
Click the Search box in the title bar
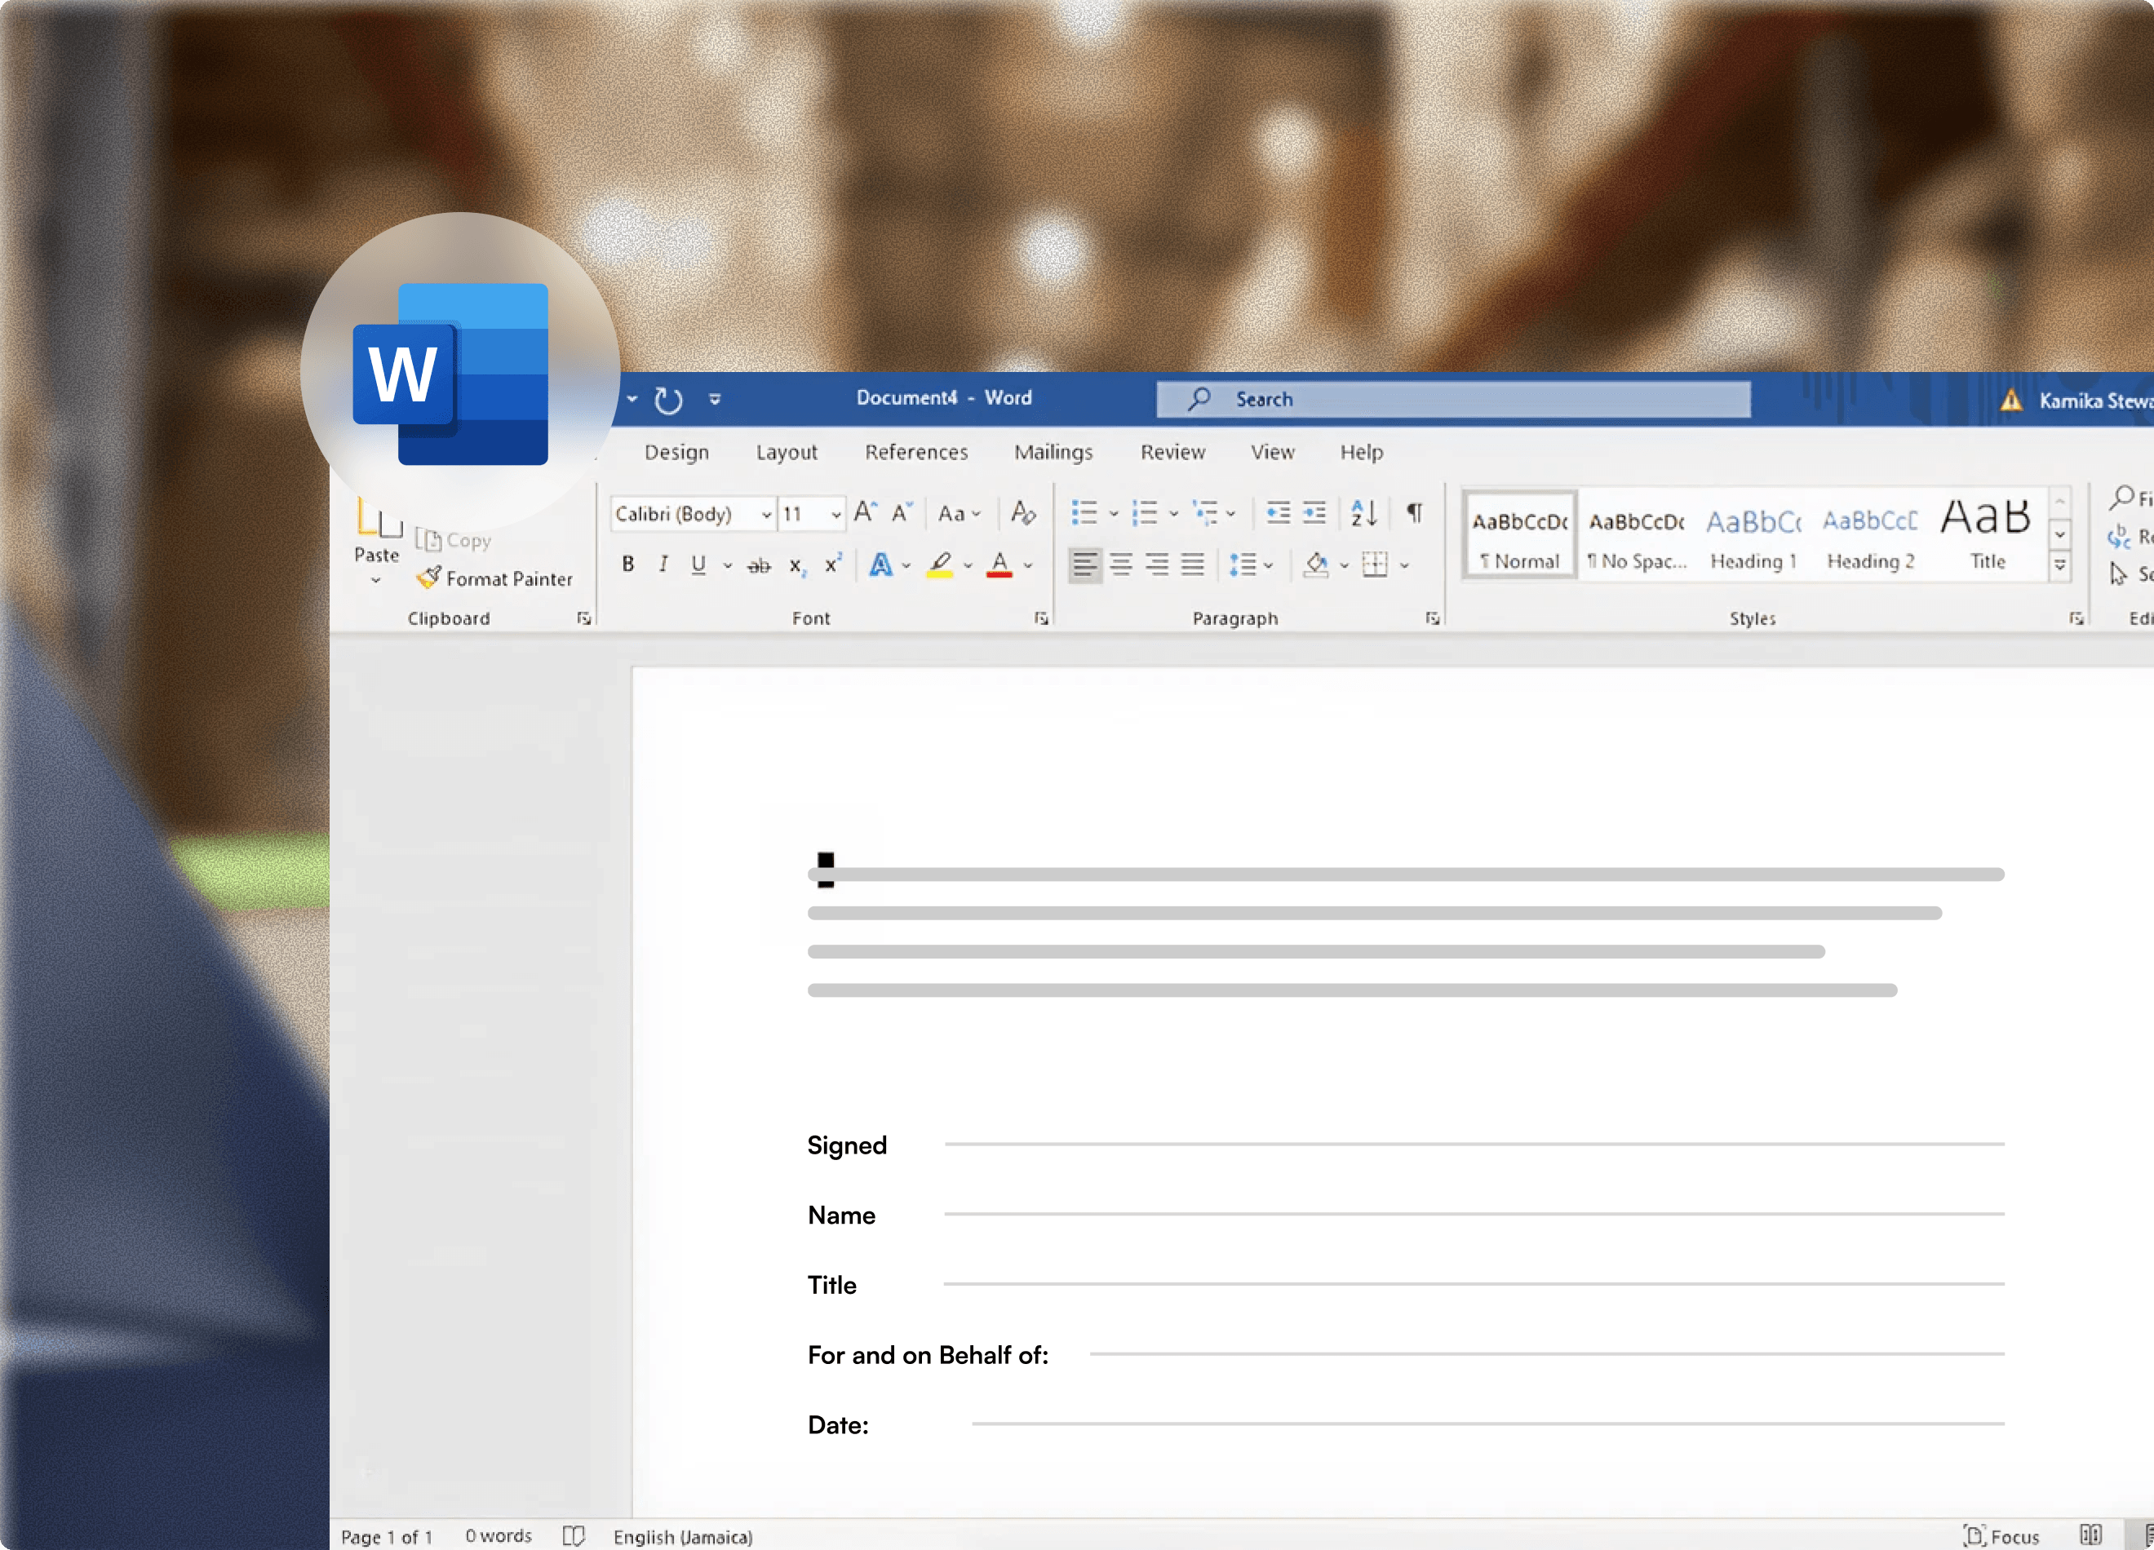pos(1453,400)
